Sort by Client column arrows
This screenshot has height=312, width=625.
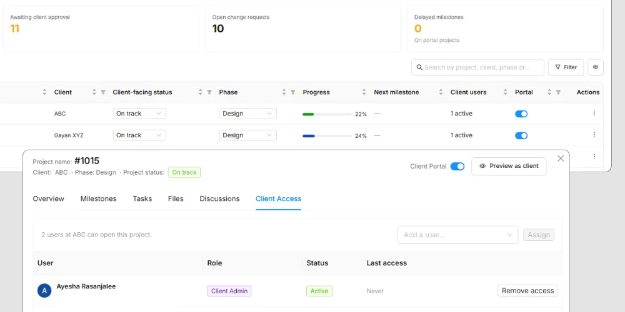(94, 92)
